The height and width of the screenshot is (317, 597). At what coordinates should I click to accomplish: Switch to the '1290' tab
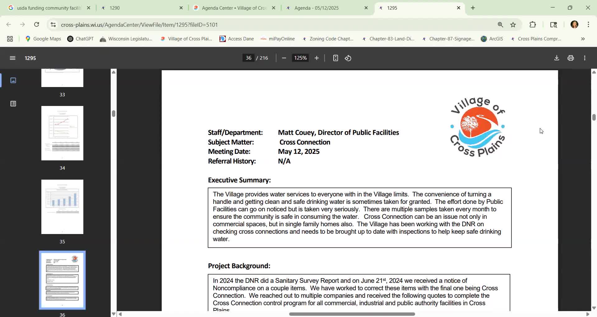coord(141,8)
